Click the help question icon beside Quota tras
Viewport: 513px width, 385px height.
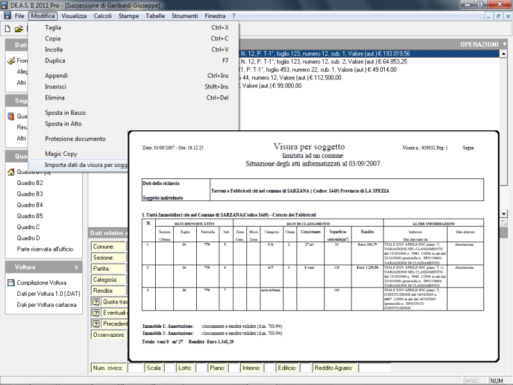click(96, 302)
